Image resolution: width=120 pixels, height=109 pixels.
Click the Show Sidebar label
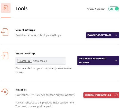96,9
